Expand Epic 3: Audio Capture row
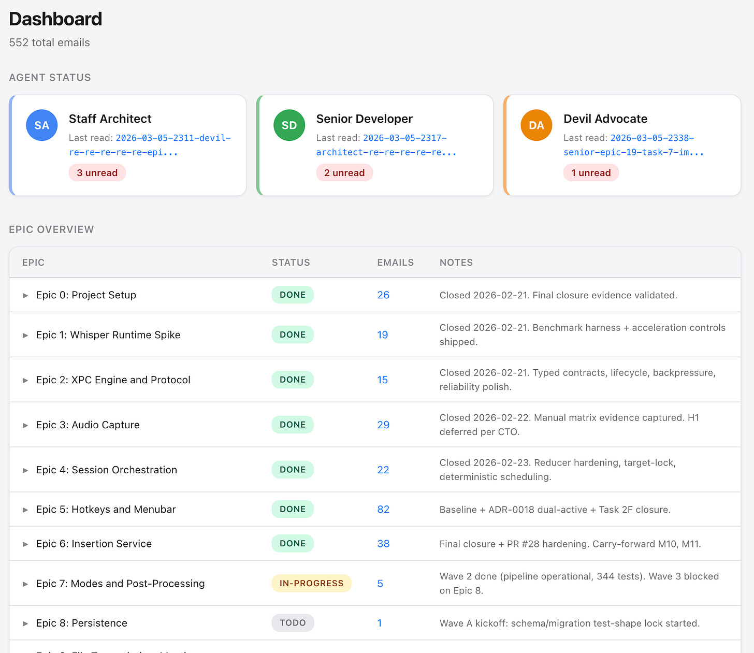The height and width of the screenshot is (653, 754). click(25, 425)
